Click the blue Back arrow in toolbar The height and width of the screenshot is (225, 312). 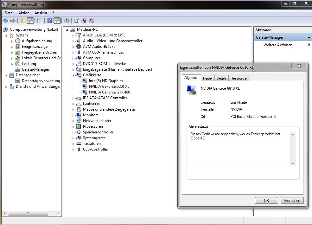pyautogui.click(x=6, y=21)
